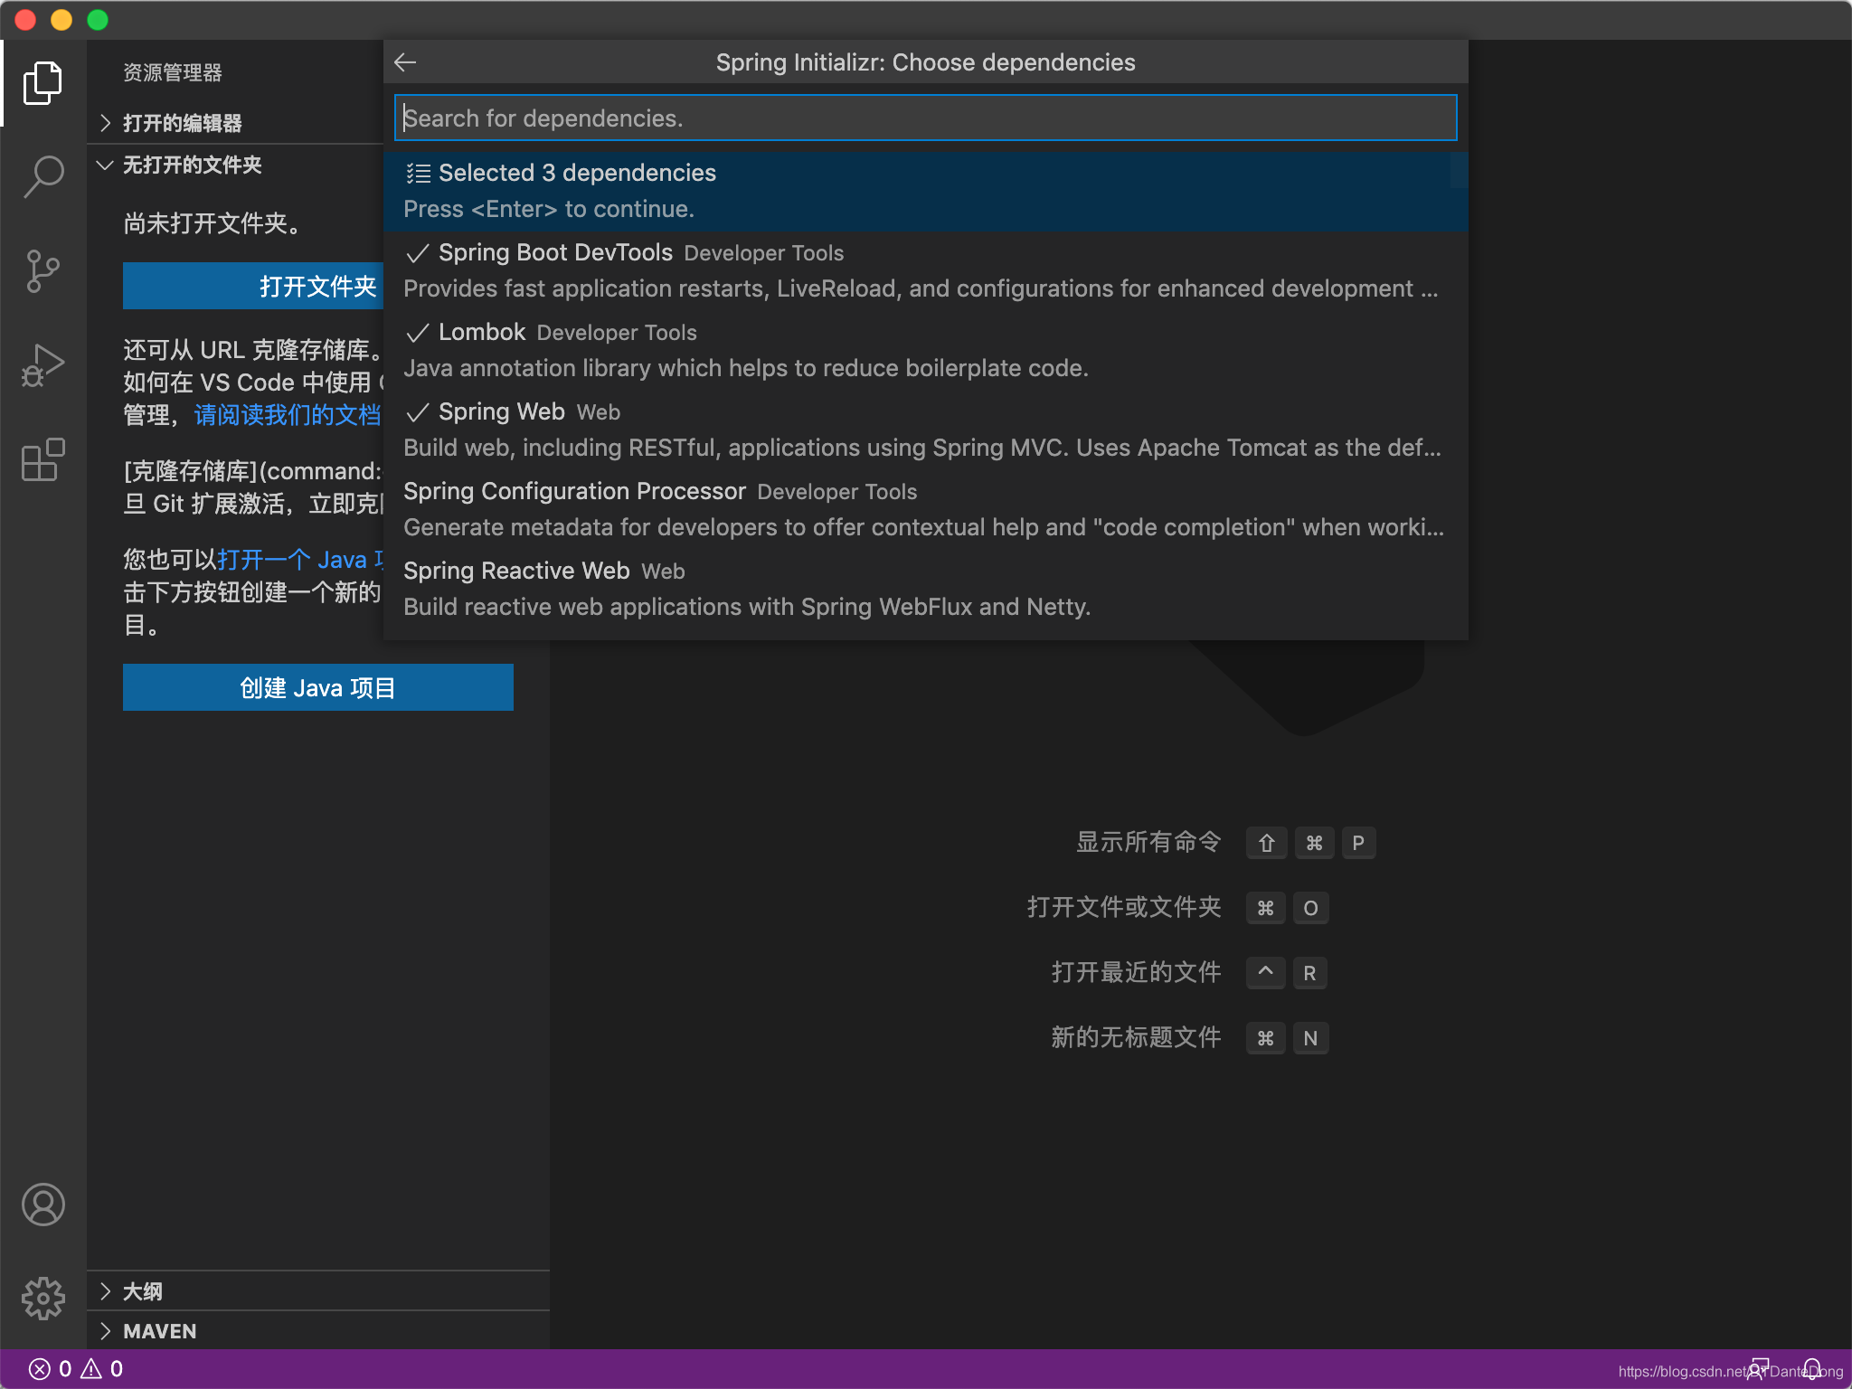This screenshot has width=1852, height=1389.
Task: Click the N key cap for new file
Action: pyautogui.click(x=1310, y=1038)
